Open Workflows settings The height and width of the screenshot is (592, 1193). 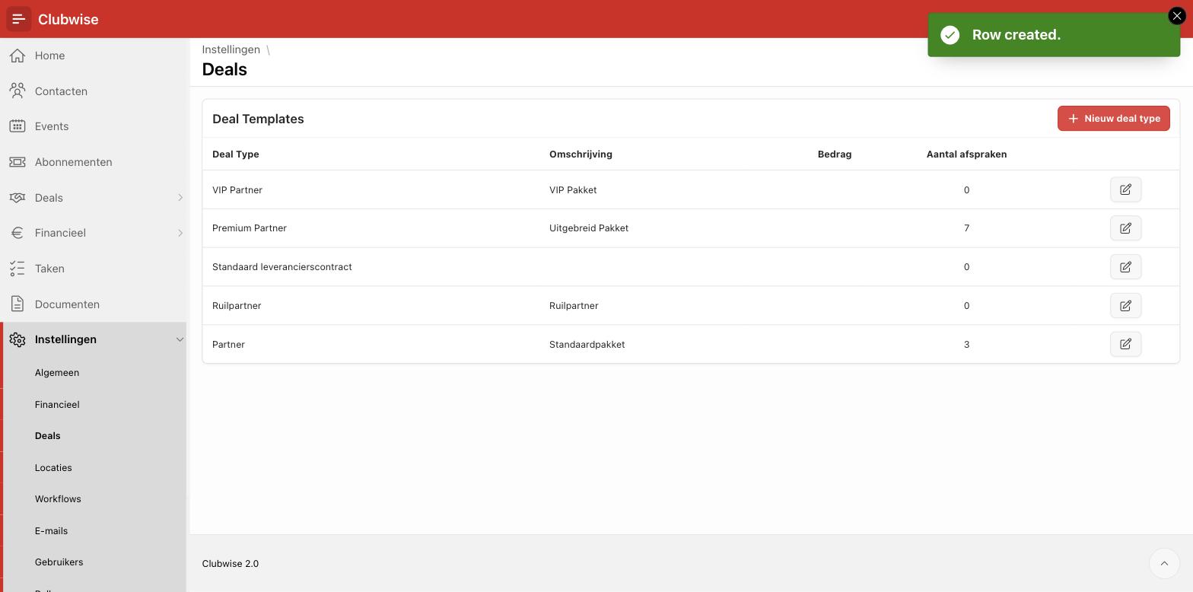pos(58,499)
